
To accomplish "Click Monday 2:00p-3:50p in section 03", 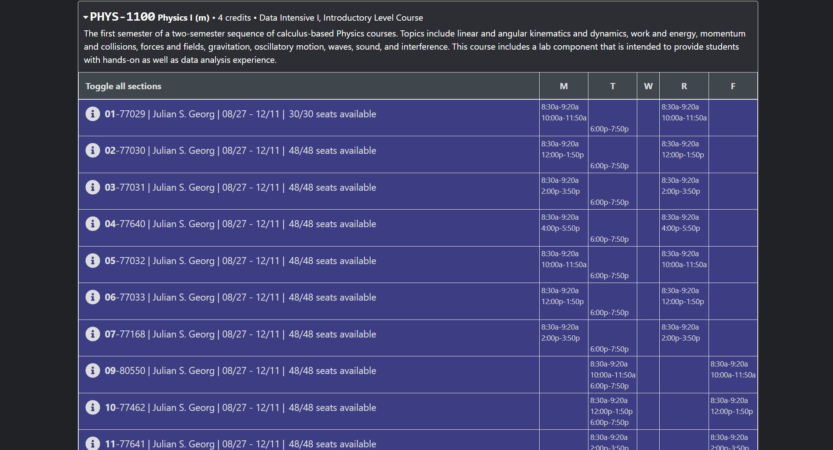I will 561,191.
